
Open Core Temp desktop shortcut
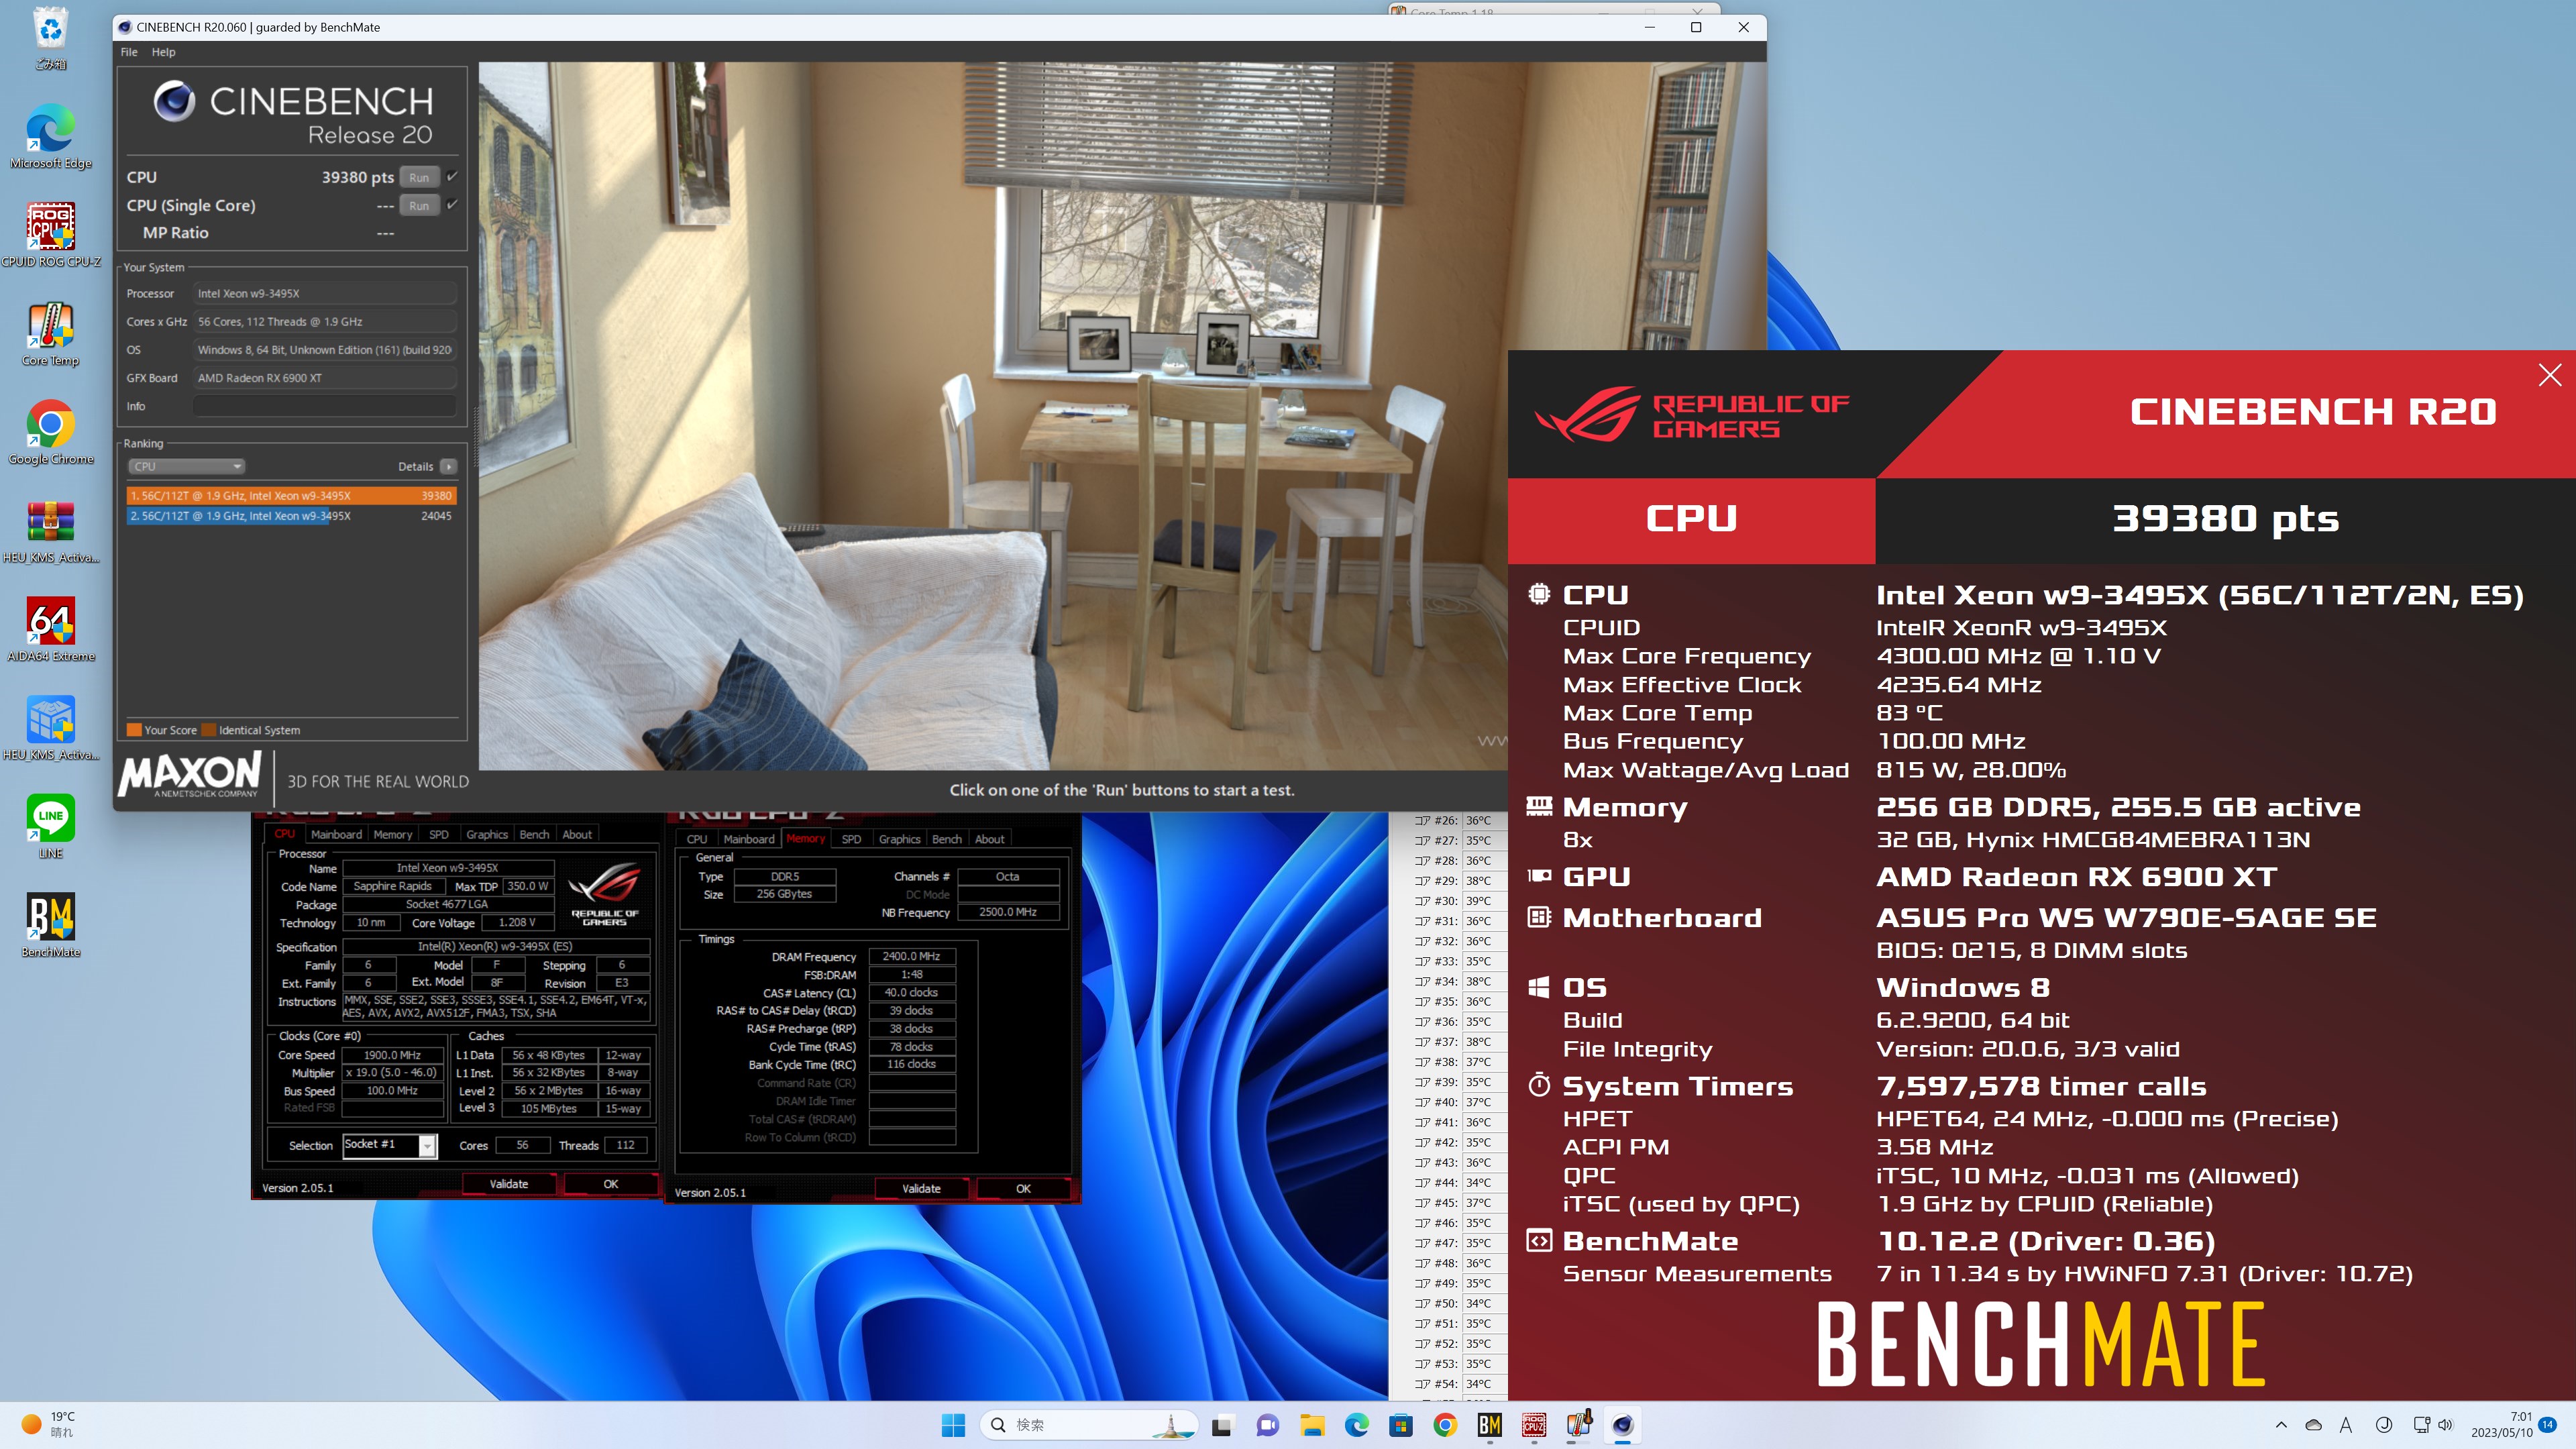(x=50, y=334)
